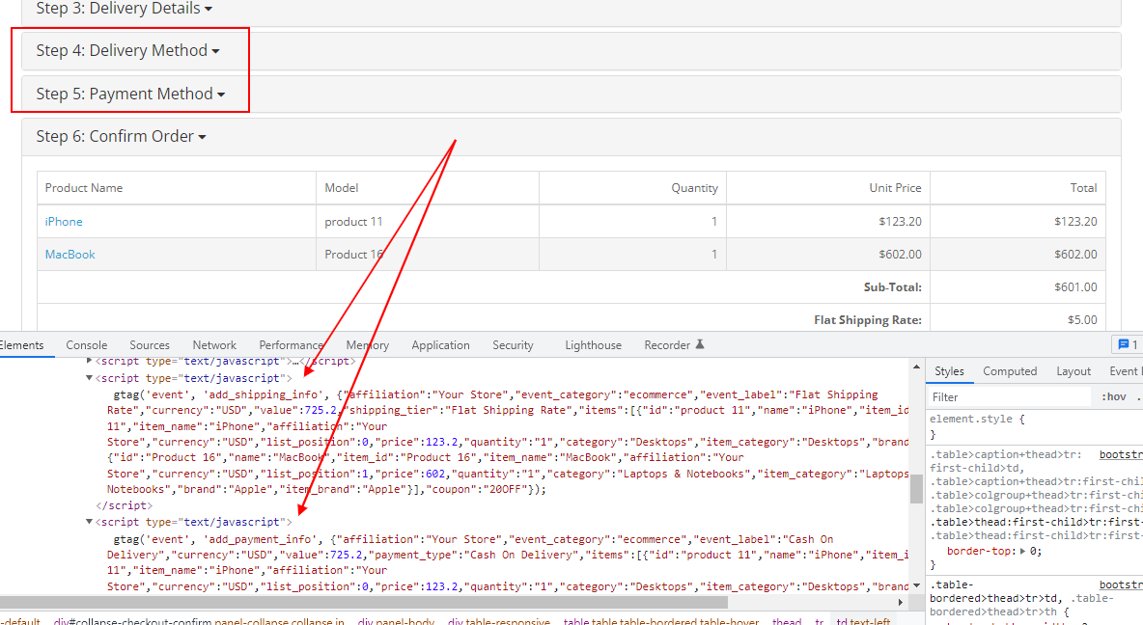This screenshot has height=625, width=1143.
Task: Switch to the Console tab
Action: tap(87, 345)
